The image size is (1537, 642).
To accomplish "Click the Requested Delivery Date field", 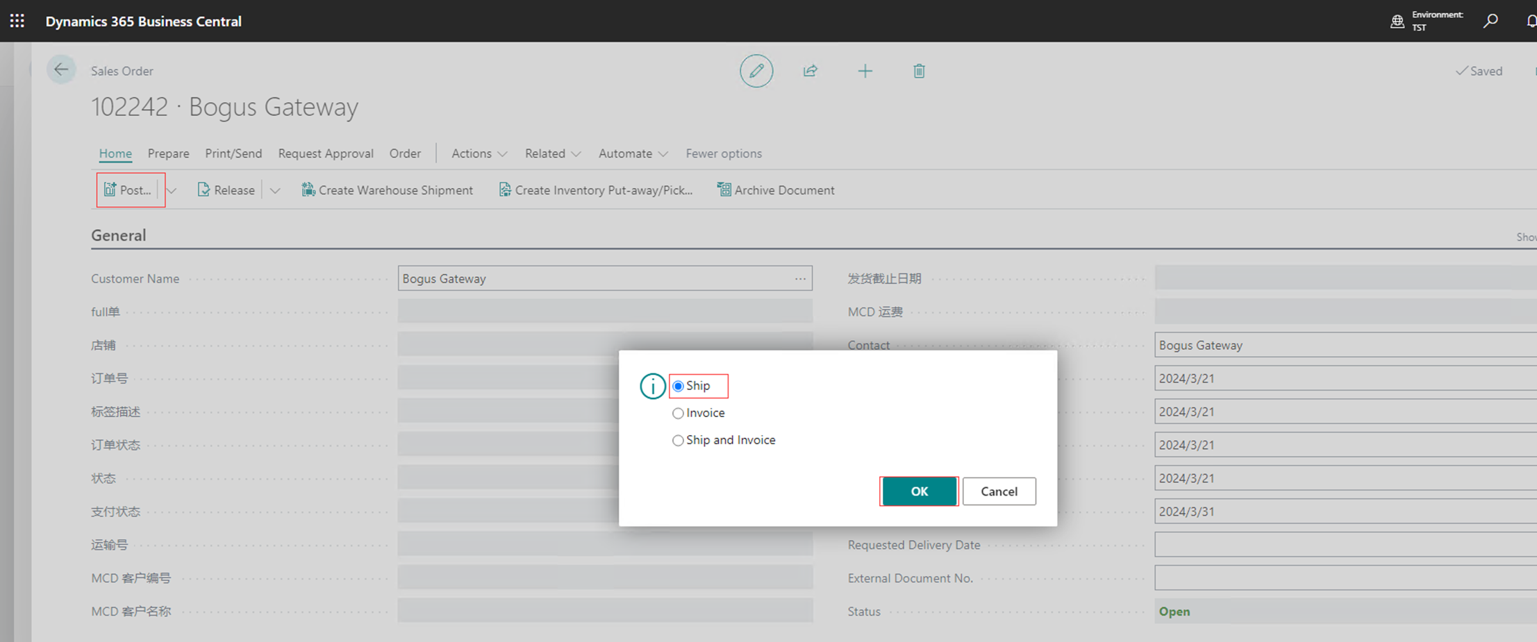I will tap(1345, 545).
